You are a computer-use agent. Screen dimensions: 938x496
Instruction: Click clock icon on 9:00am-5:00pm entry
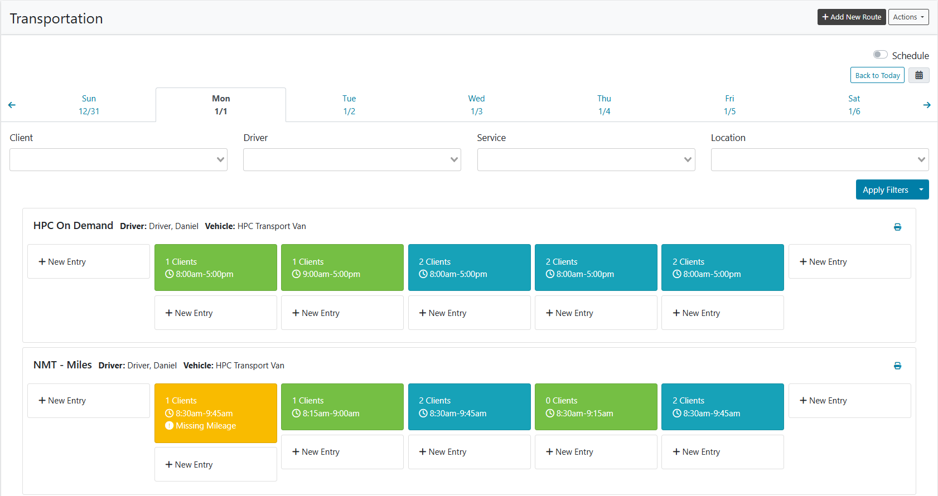(296, 274)
